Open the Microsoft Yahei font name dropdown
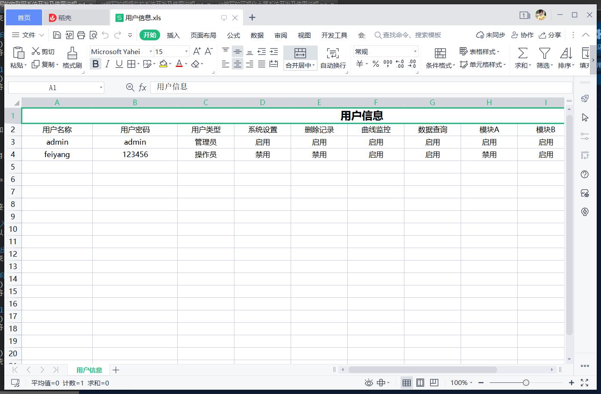The image size is (601, 394). (151, 52)
